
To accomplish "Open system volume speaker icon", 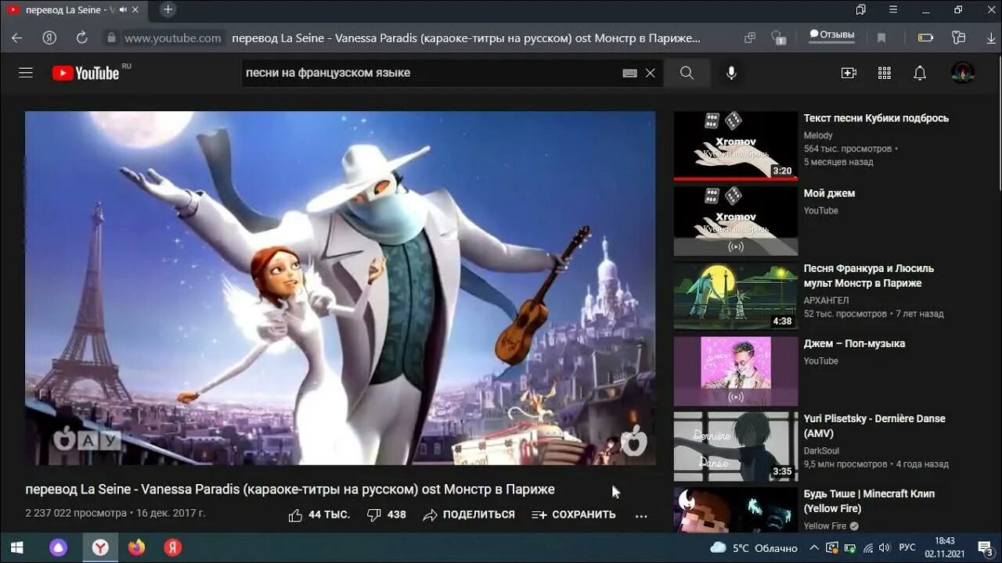I will click(x=884, y=547).
